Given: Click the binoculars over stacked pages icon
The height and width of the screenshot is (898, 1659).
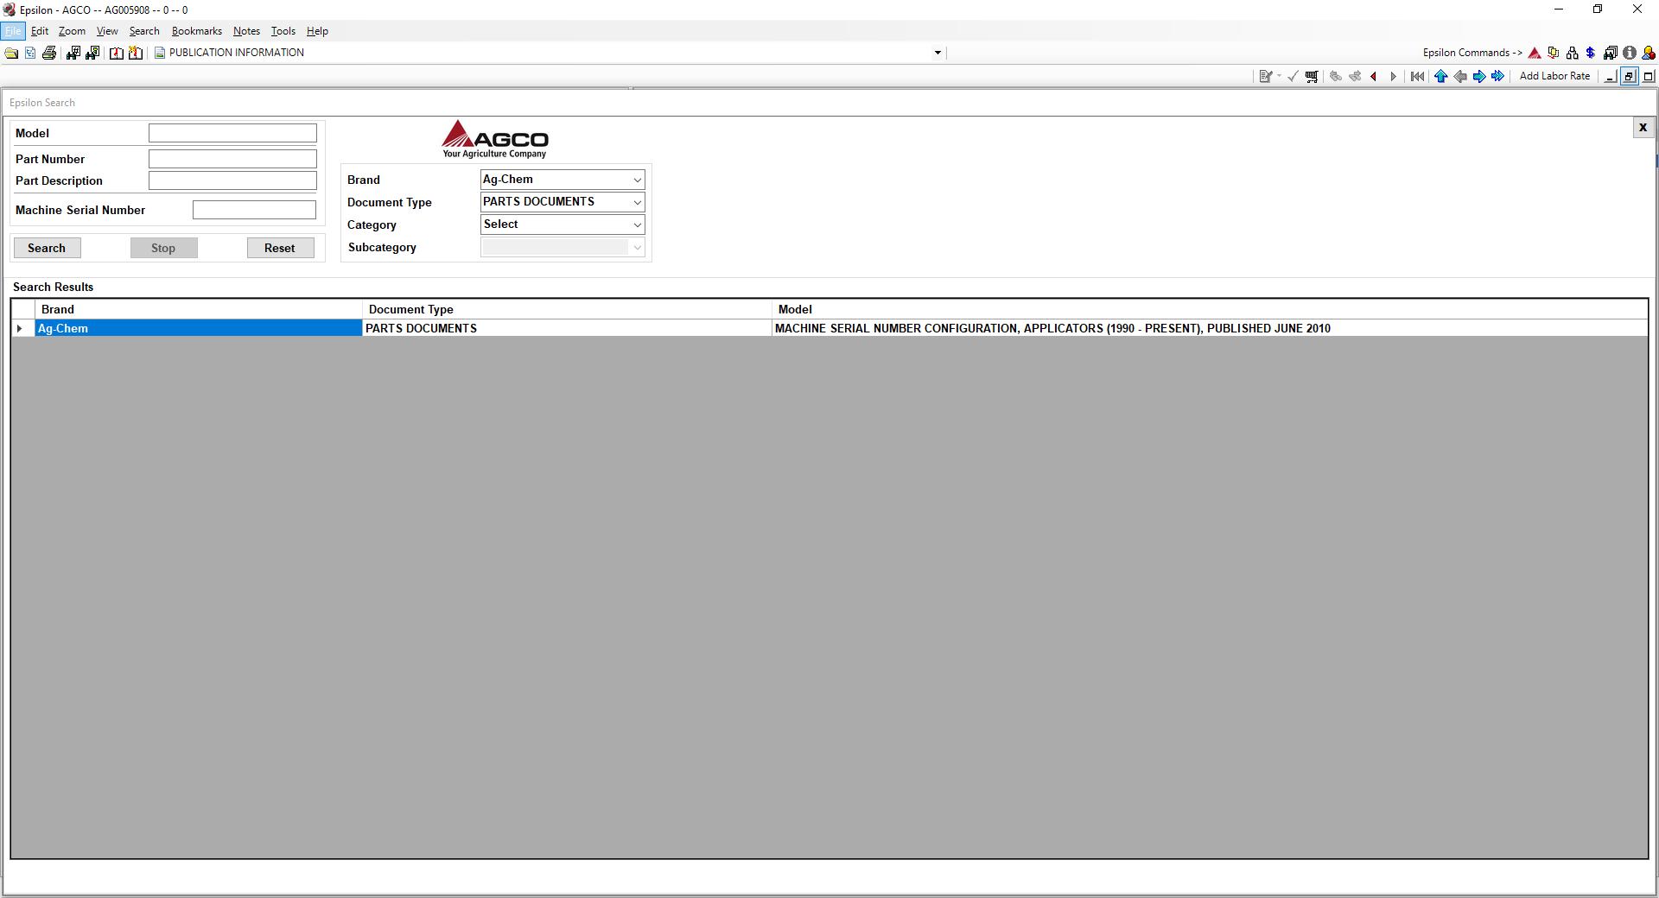Looking at the screenshot, I should 1610,53.
